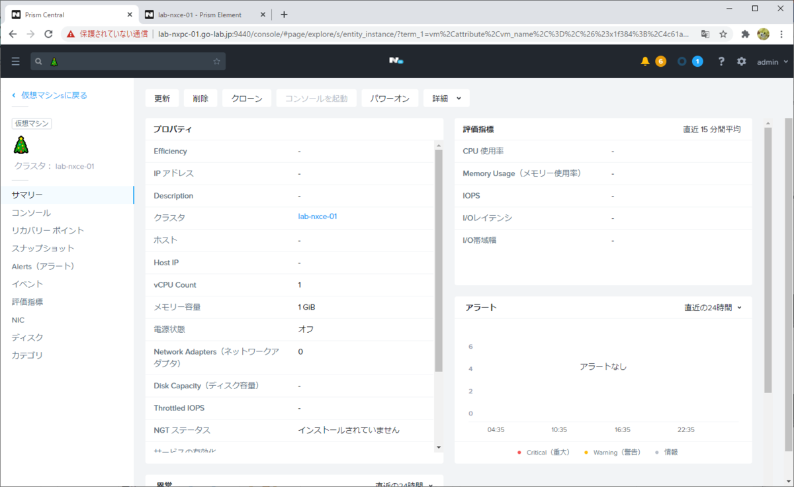Screen dimensions: 794x487
Task: Click the Christmas tree VM icon
Action: [x=21, y=144]
